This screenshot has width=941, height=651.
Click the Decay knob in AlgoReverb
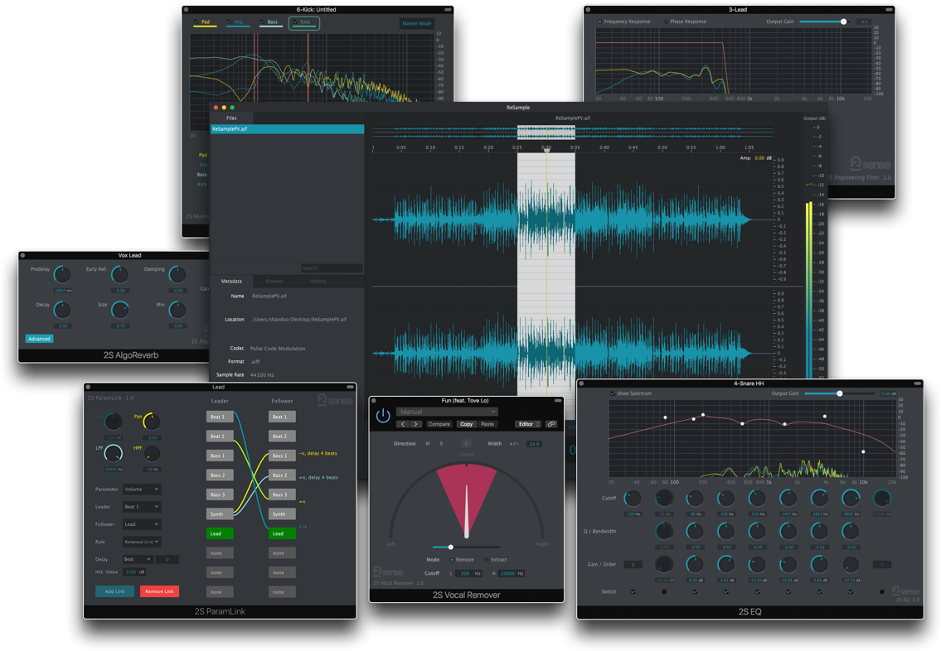(63, 311)
